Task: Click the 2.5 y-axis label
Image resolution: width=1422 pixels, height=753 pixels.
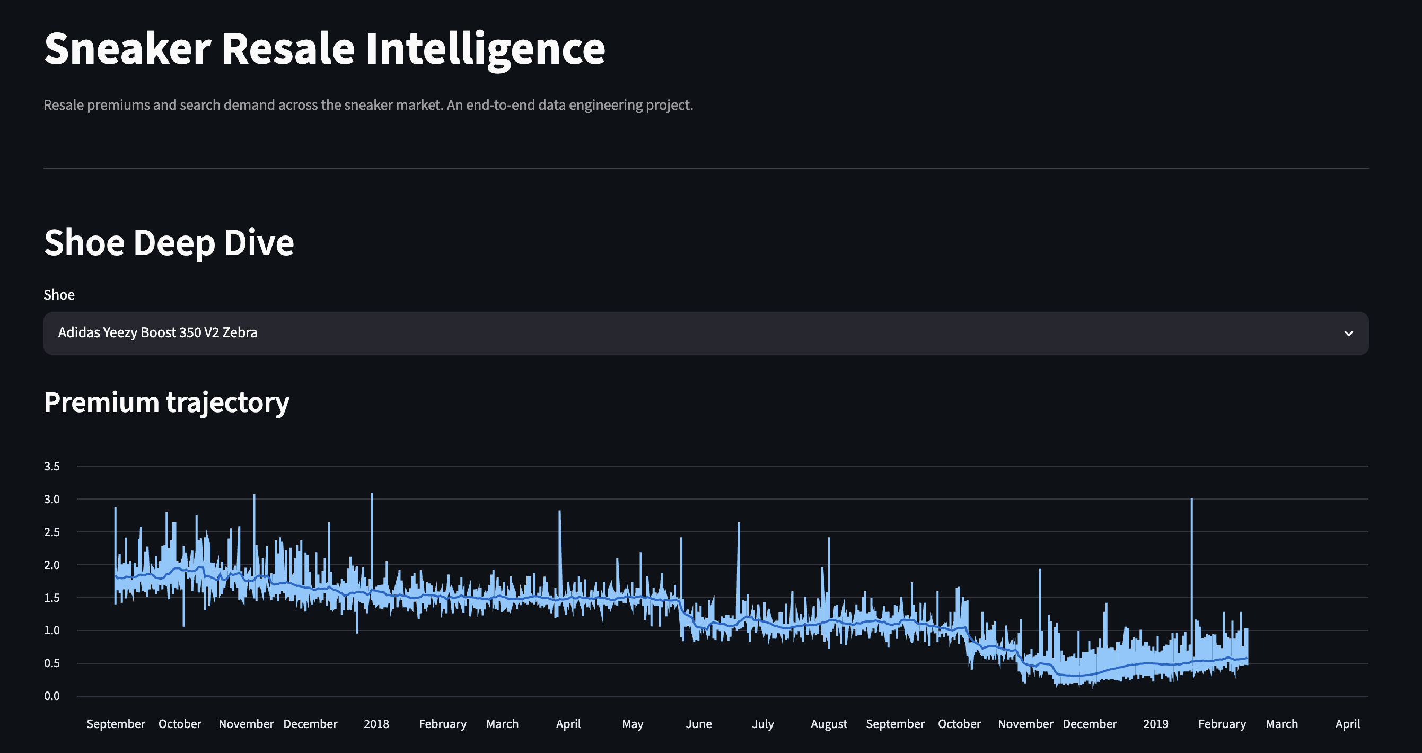Action: [52, 532]
